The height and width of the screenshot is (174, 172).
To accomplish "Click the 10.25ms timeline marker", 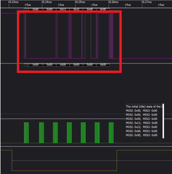I will point(80,2).
